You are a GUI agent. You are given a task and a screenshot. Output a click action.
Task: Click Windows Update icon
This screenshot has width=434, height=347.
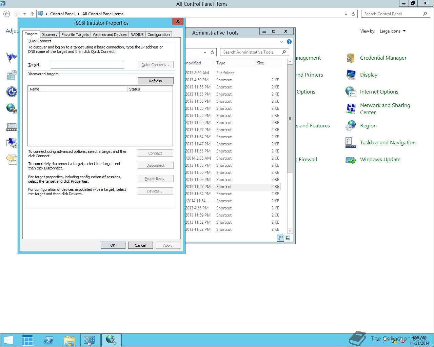[x=351, y=160]
